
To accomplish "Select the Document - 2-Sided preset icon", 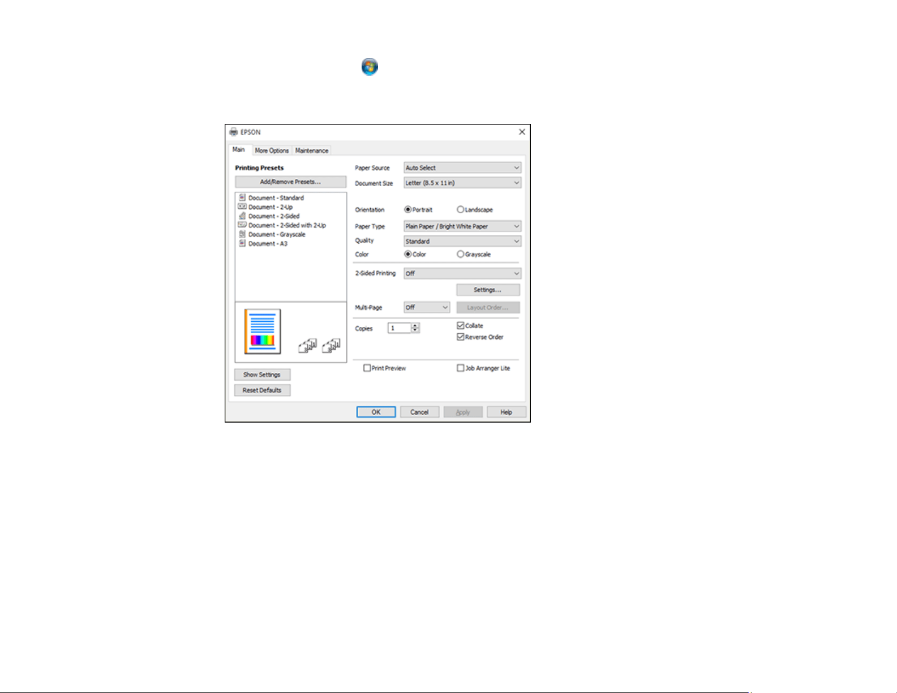I will point(242,216).
